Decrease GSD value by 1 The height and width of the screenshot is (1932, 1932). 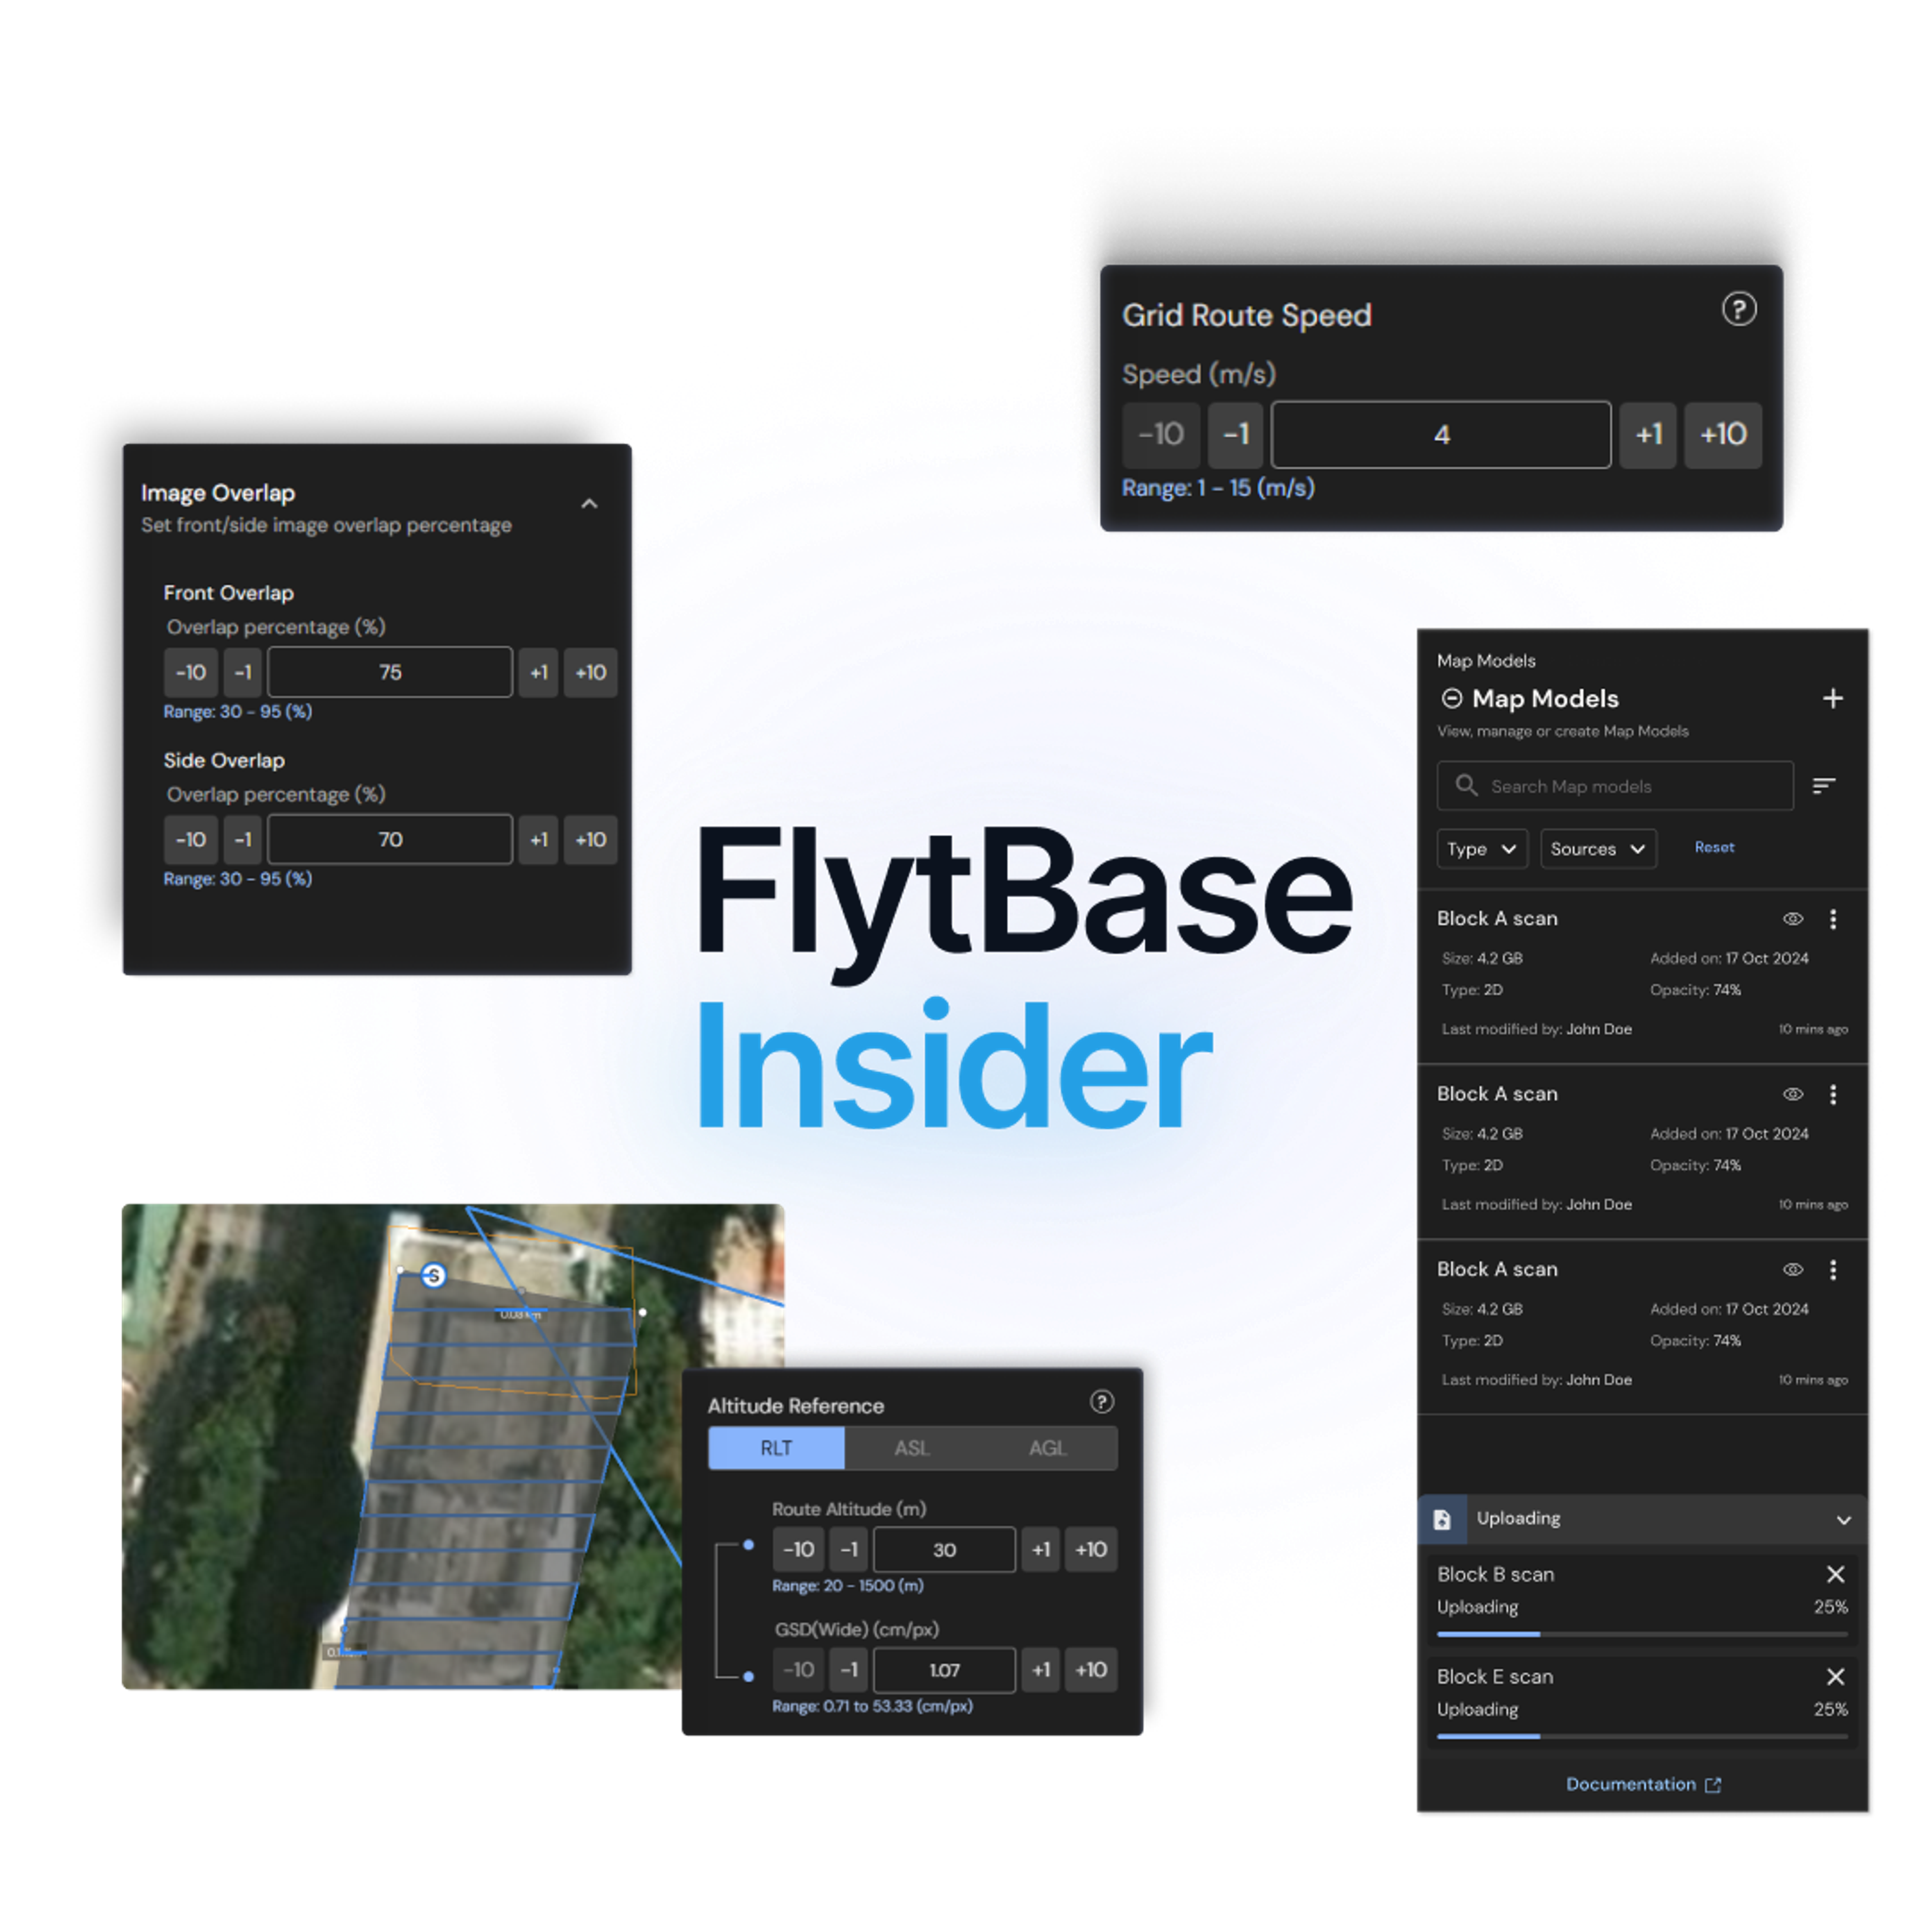[x=848, y=1669]
